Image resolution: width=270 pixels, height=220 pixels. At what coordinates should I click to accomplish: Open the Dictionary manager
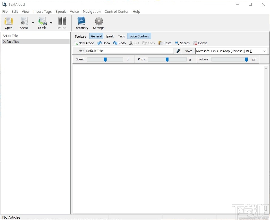(x=81, y=23)
